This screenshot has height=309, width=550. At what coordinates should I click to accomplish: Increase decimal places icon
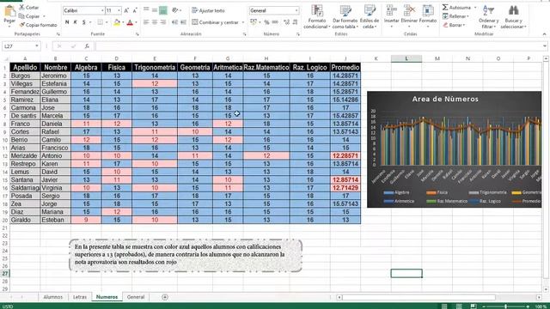point(286,22)
